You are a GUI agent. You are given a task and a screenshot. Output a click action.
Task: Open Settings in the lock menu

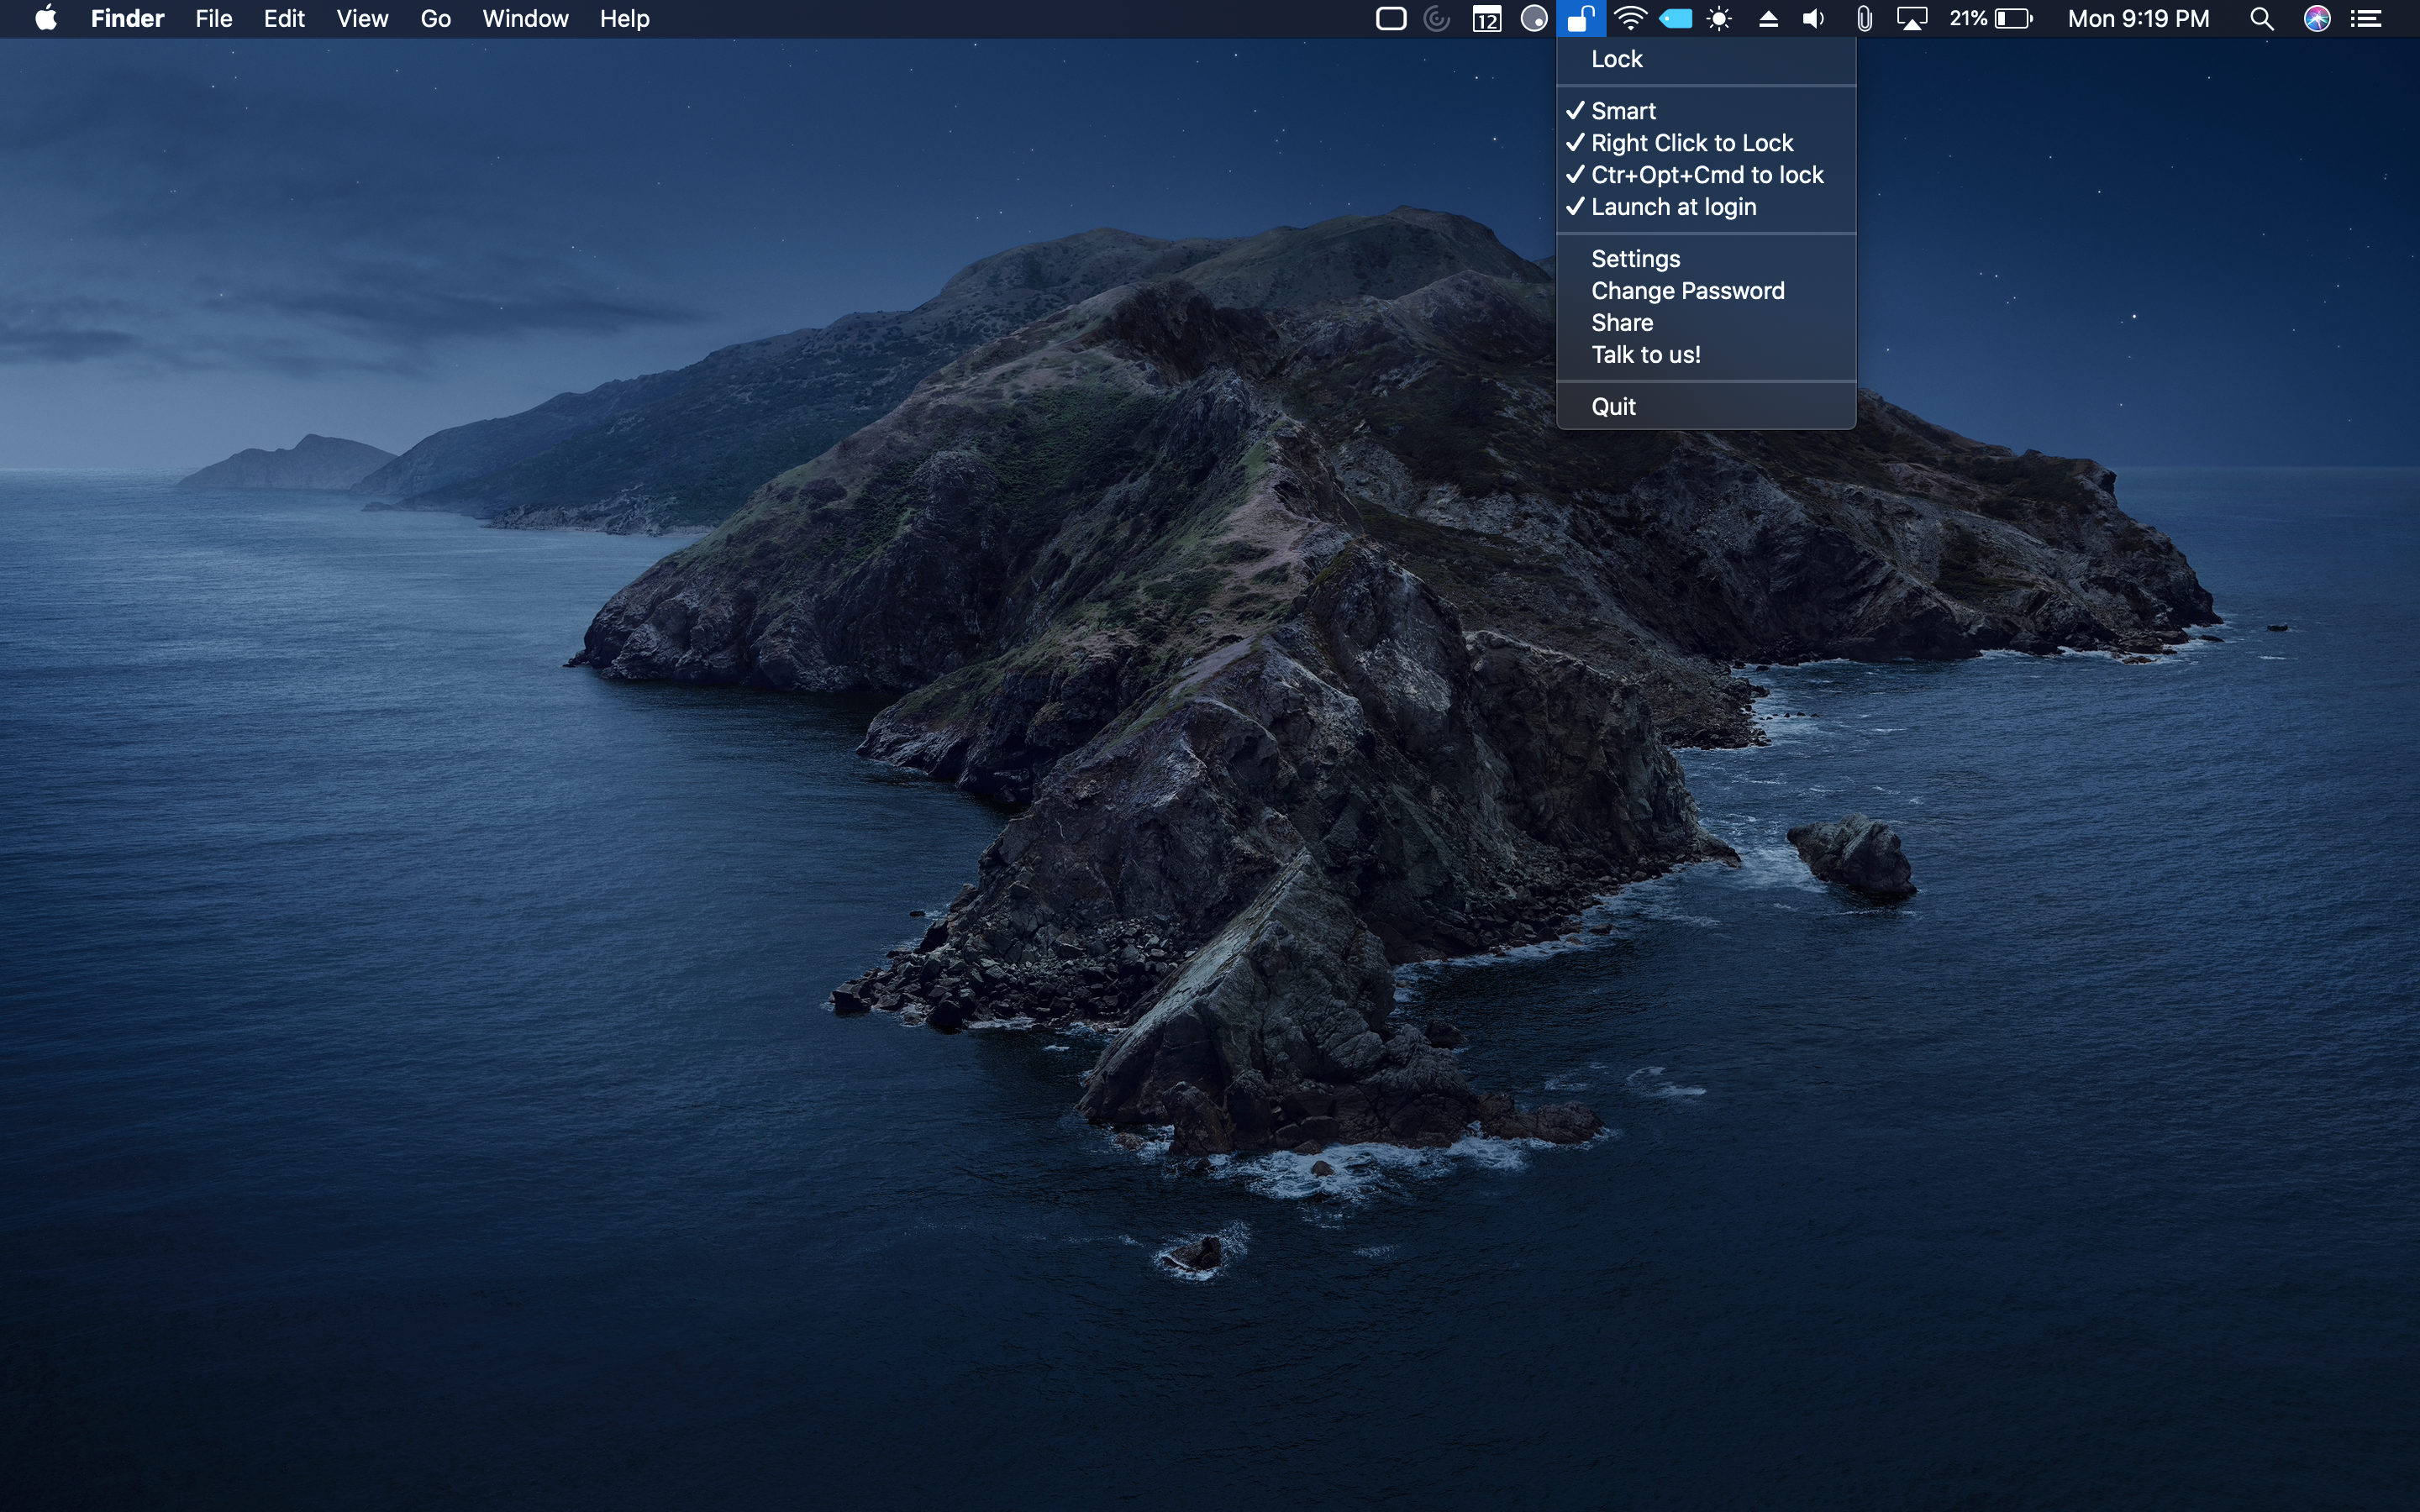pos(1635,259)
